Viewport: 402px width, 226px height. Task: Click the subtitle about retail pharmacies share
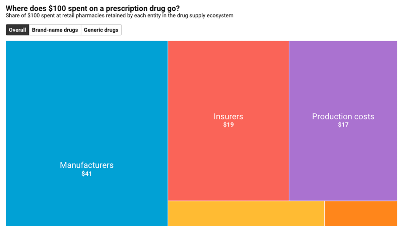[120, 15]
